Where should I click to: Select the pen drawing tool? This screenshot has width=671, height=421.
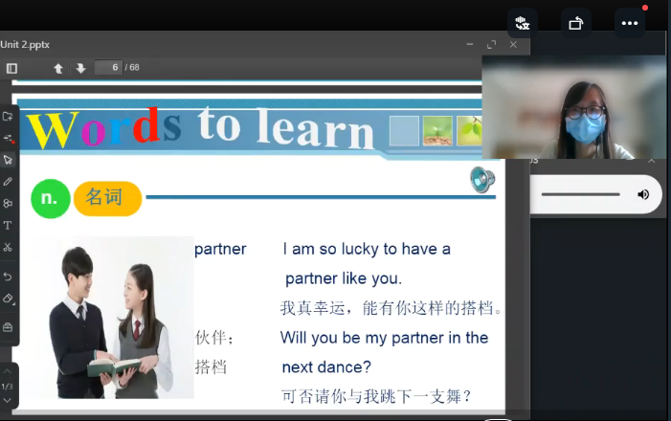8,182
